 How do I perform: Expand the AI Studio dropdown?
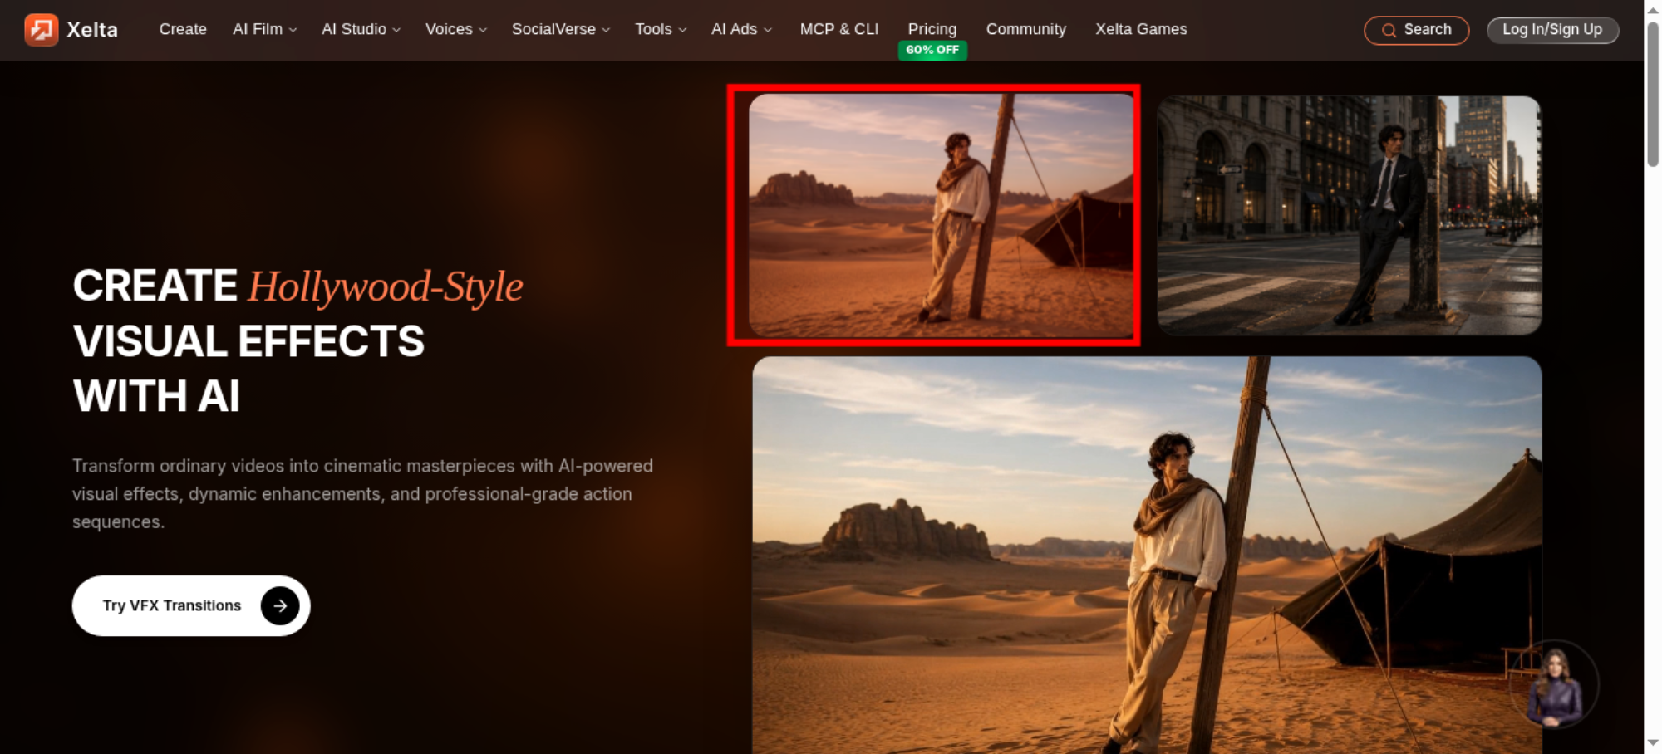coord(361,29)
